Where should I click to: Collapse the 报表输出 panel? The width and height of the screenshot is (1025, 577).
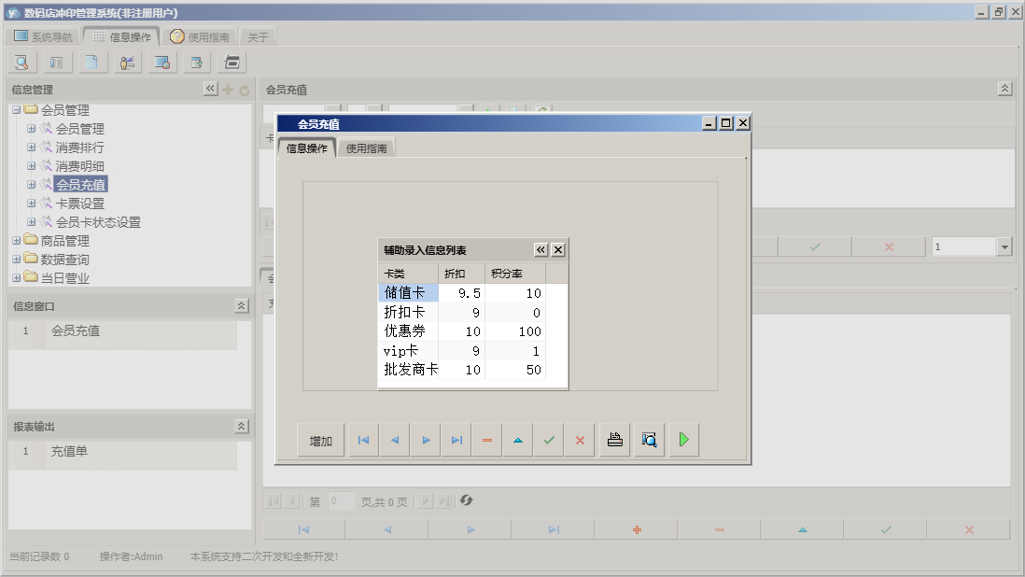tap(241, 426)
